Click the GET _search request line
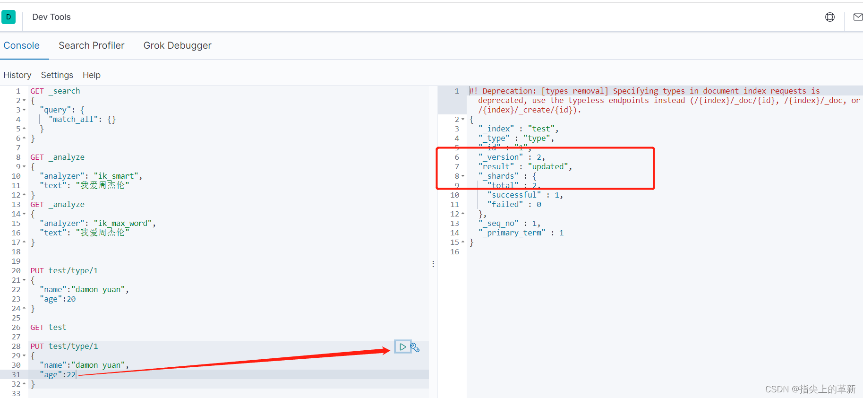The height and width of the screenshot is (398, 863). point(55,91)
